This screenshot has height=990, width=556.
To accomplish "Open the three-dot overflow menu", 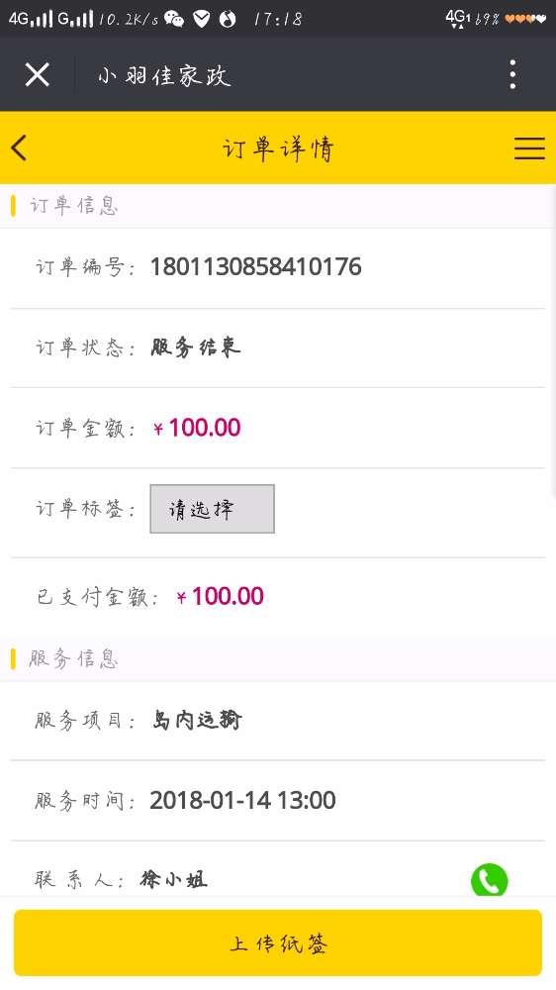I will (513, 74).
